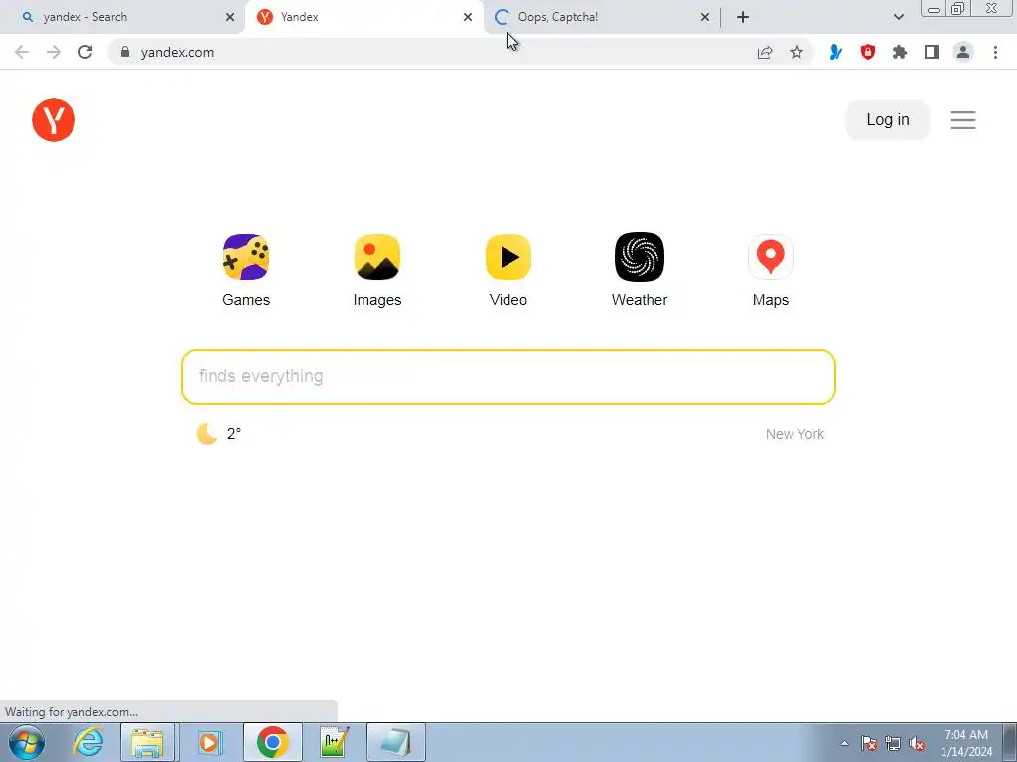Image resolution: width=1017 pixels, height=762 pixels.
Task: Open Chrome's three-dot menu
Action: coord(995,52)
